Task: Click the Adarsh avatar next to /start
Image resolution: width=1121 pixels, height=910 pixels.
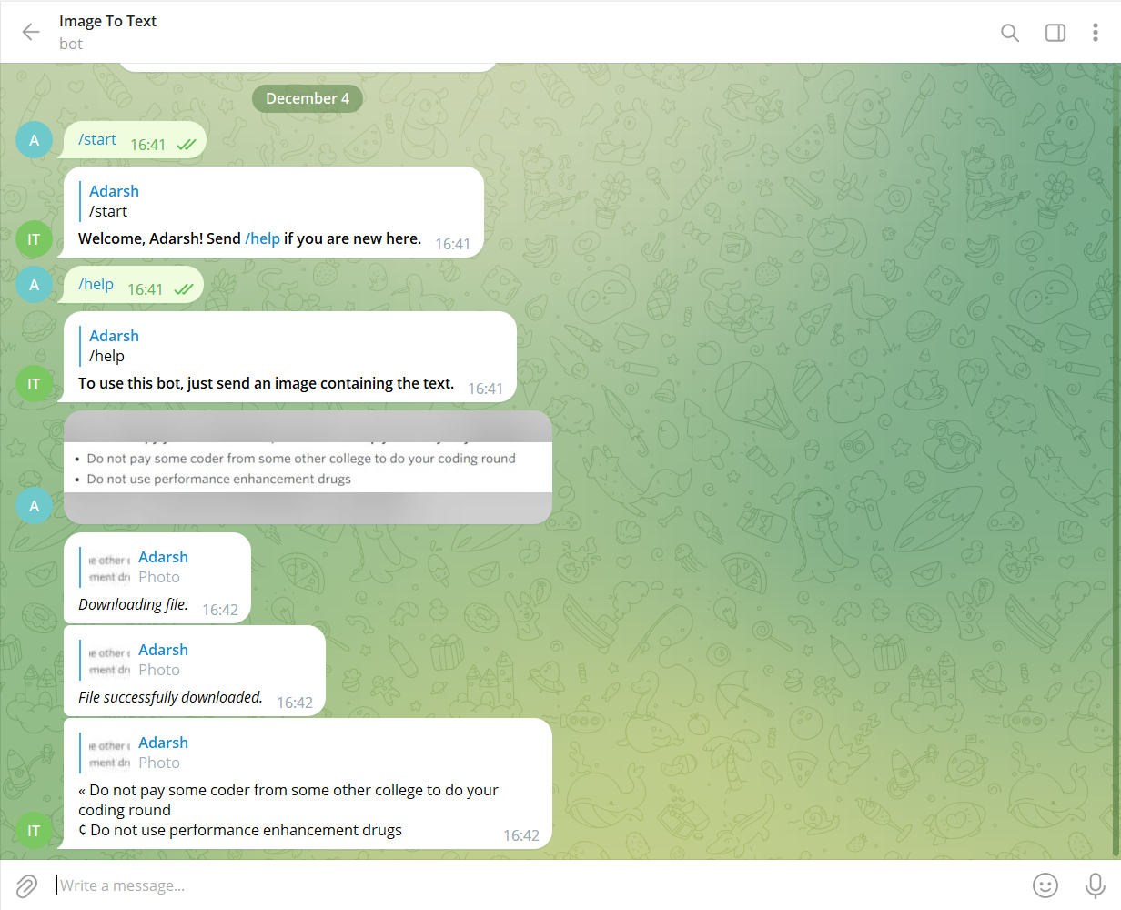Action: (35, 140)
